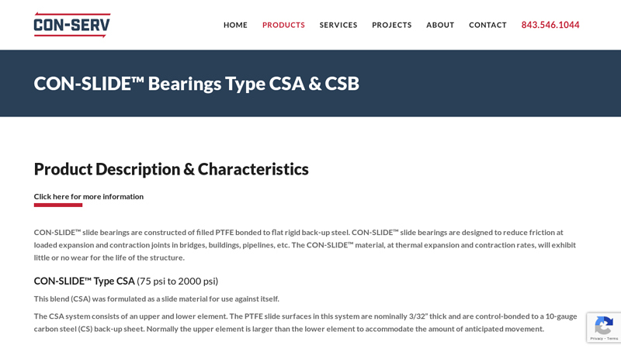Open the About page
The width and height of the screenshot is (621, 349).
(x=440, y=25)
